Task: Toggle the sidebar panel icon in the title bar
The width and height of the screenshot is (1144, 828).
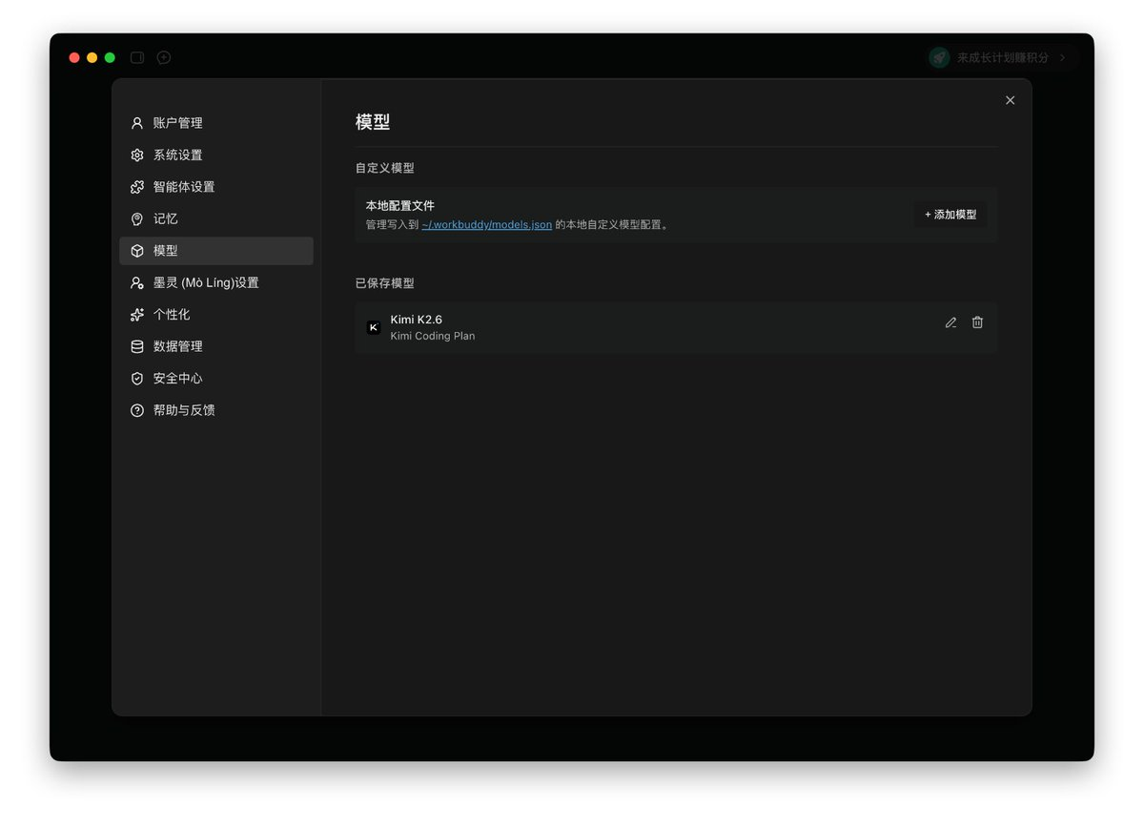Action: [137, 57]
